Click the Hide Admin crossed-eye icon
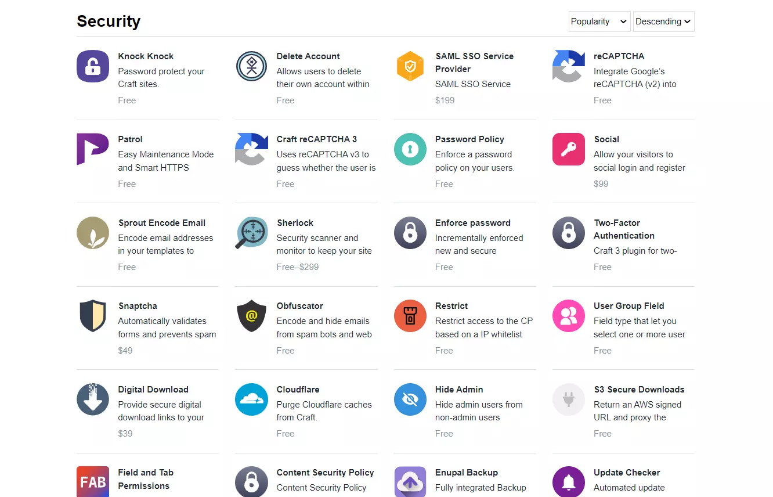Screen dimensions: 773x497 410,399
